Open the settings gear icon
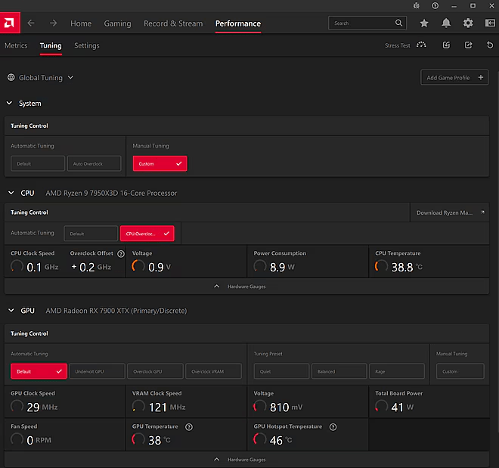The image size is (499, 468). pos(468,23)
